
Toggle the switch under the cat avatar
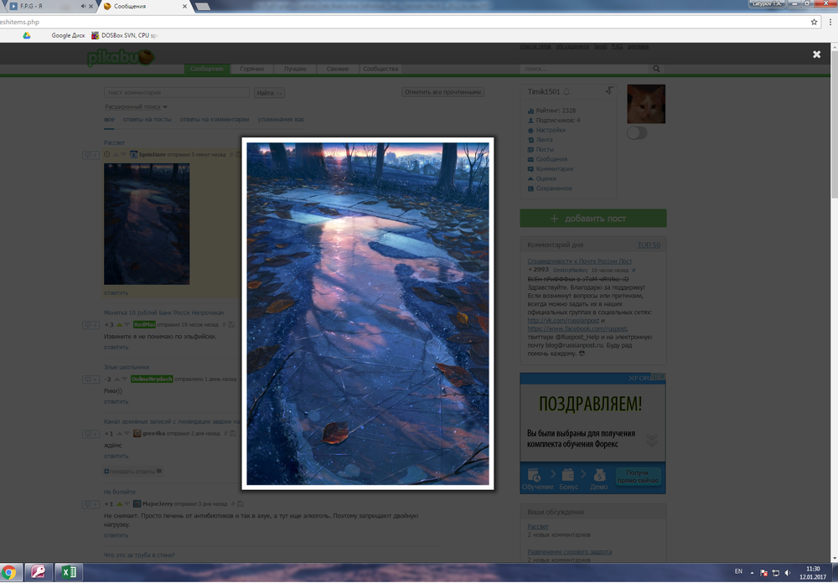click(637, 133)
